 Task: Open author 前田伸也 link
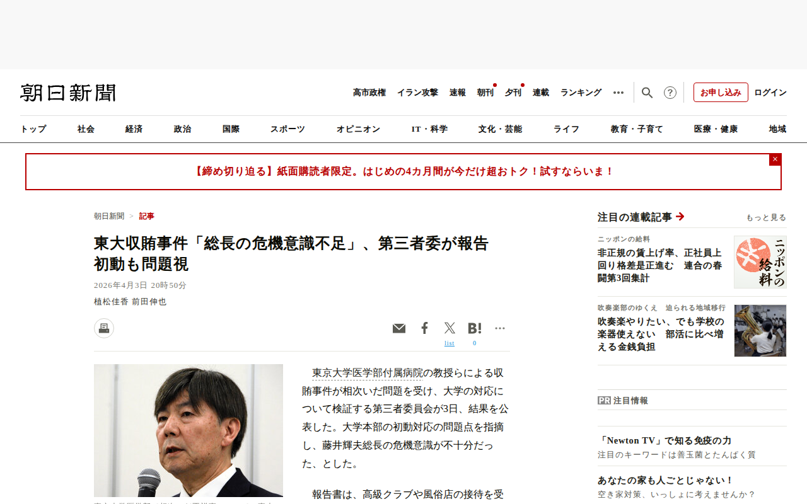(149, 302)
